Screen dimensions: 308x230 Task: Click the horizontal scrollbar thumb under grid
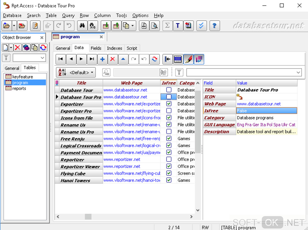tap(88, 216)
